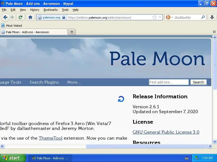Screen dimensions: 217x162
Task: Open the GNU General Public License 3.0 link
Action: pyautogui.click(x=166, y=132)
